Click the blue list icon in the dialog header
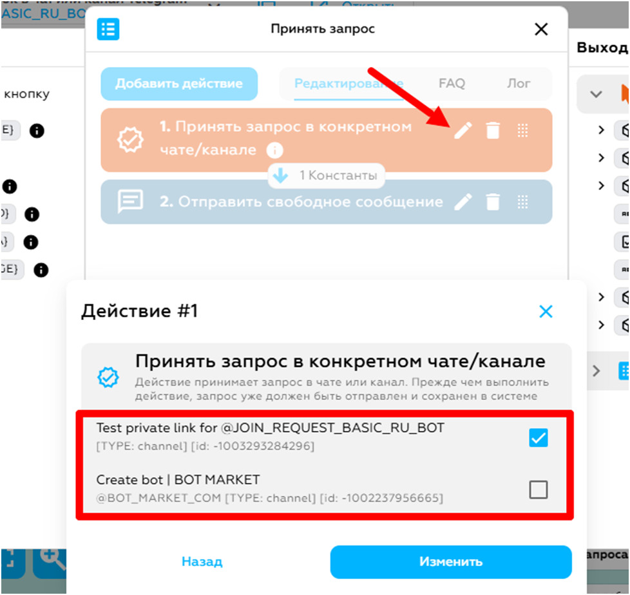Screen dimensions: 630x595 tap(108, 29)
